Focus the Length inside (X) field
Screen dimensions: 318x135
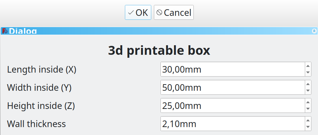233,69
